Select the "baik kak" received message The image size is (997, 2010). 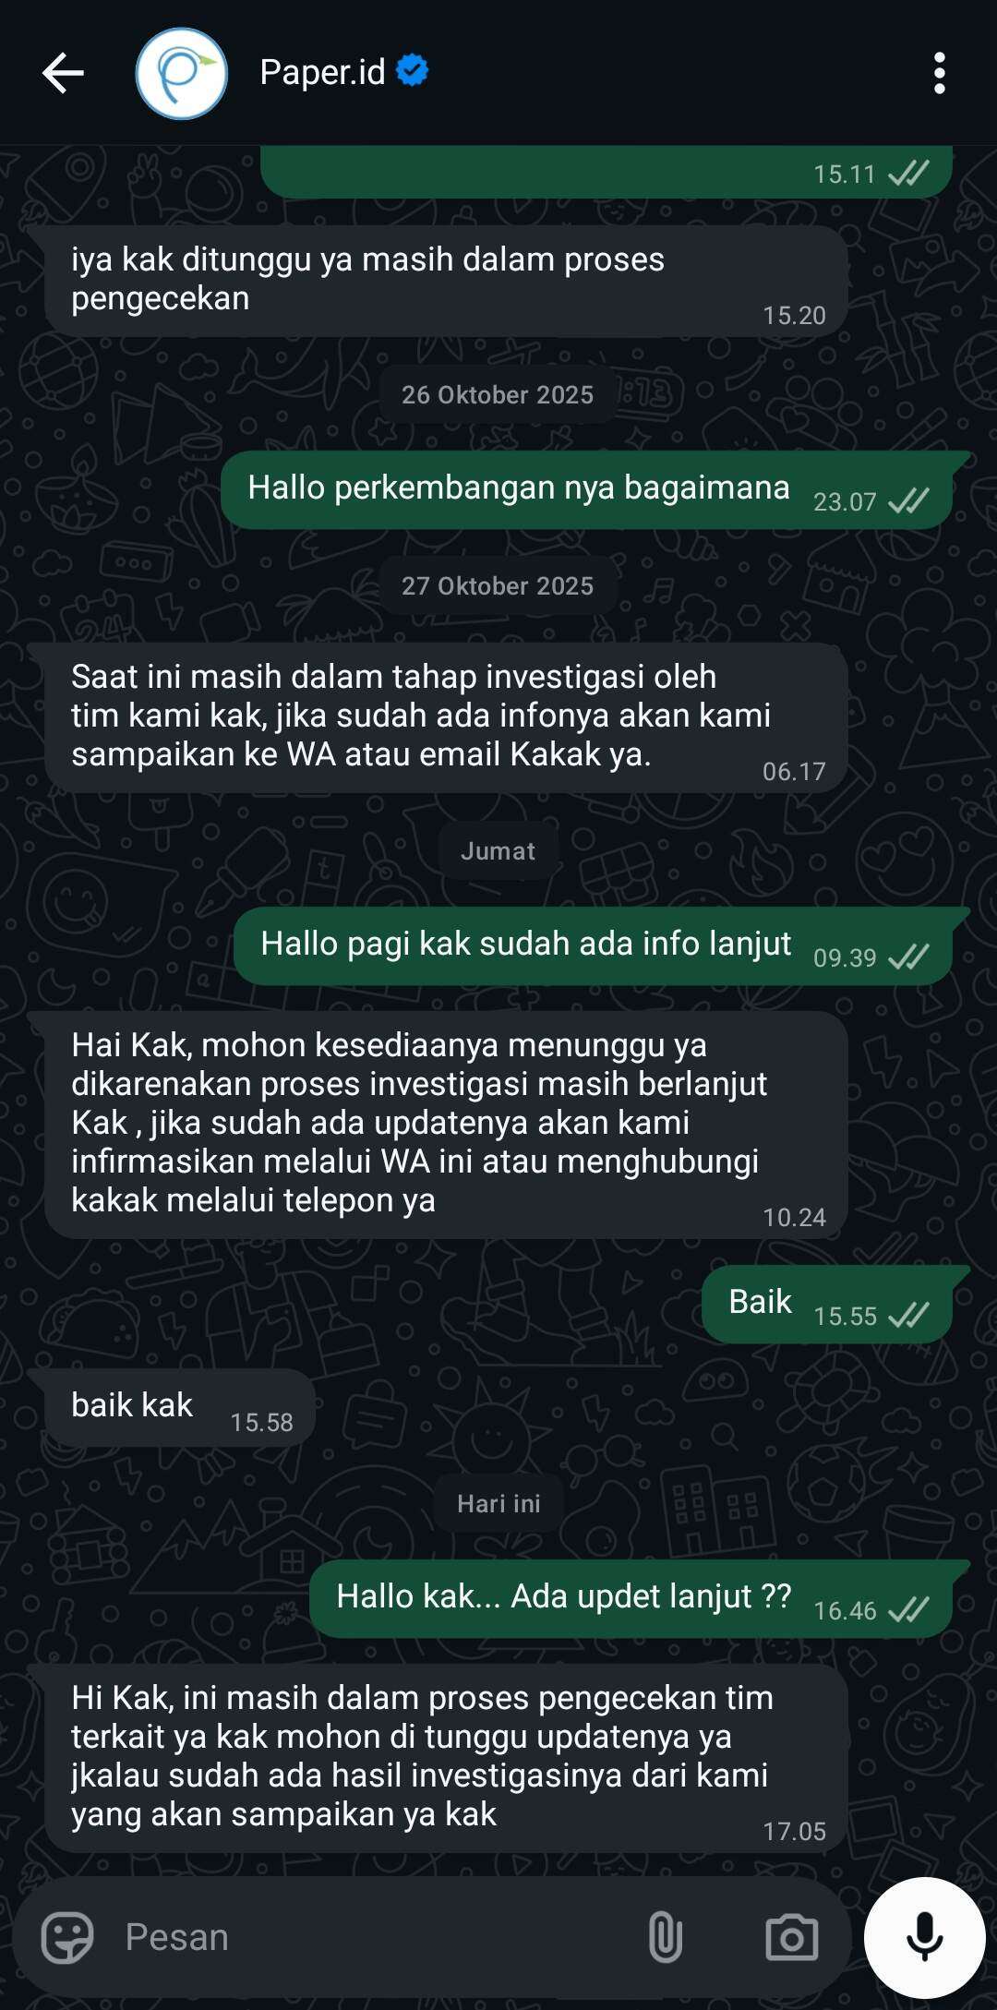[x=180, y=1407]
